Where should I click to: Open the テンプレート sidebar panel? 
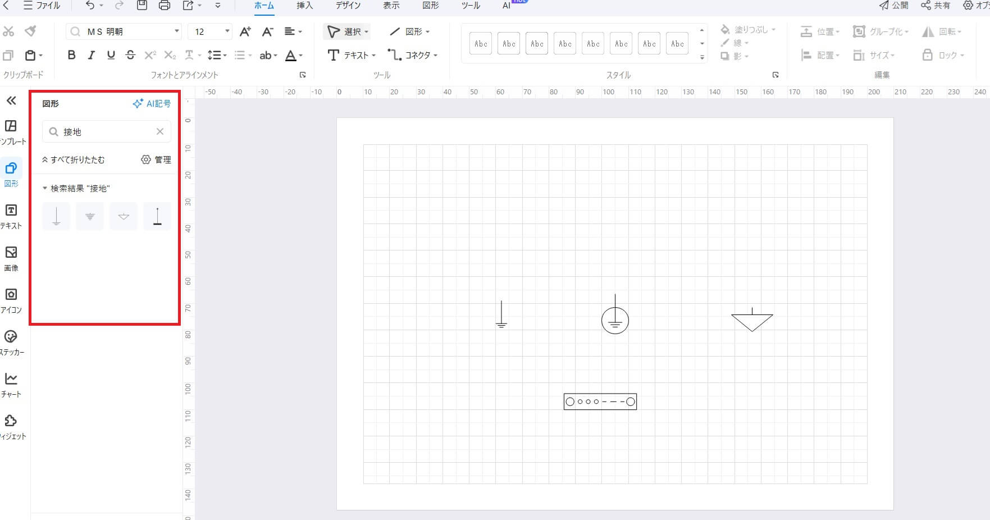pyautogui.click(x=11, y=133)
